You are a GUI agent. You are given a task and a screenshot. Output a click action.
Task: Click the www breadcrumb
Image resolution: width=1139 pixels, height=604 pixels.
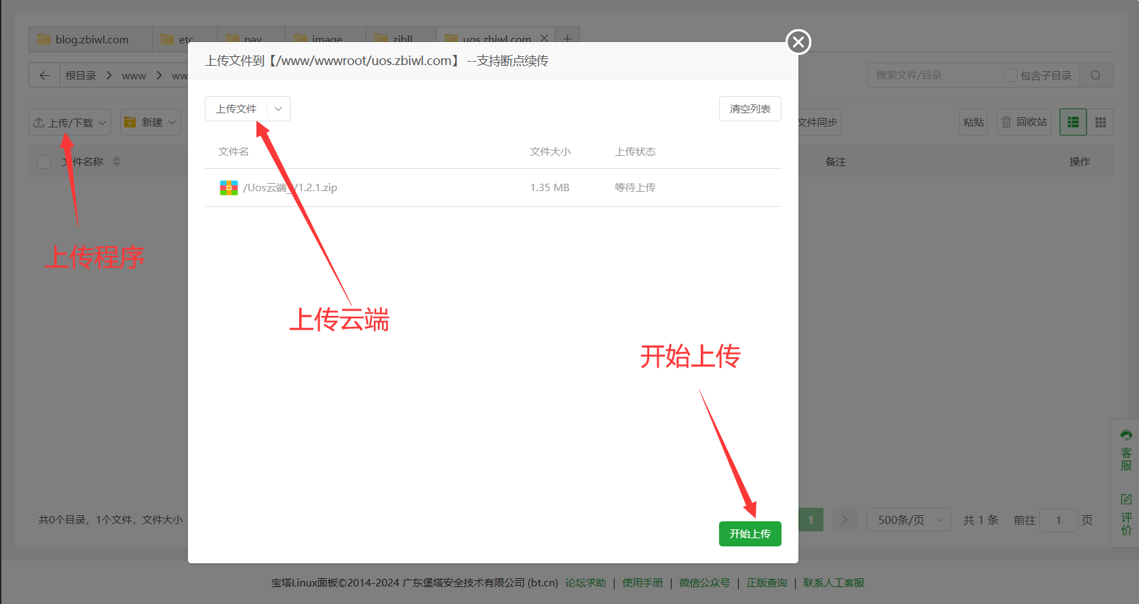pyautogui.click(x=134, y=75)
